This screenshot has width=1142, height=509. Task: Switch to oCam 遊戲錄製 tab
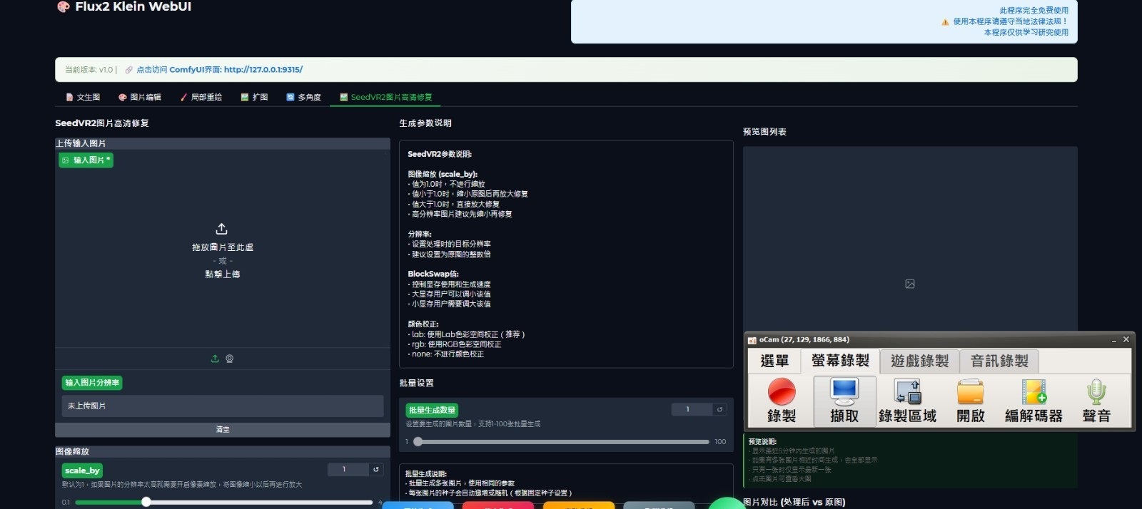920,361
